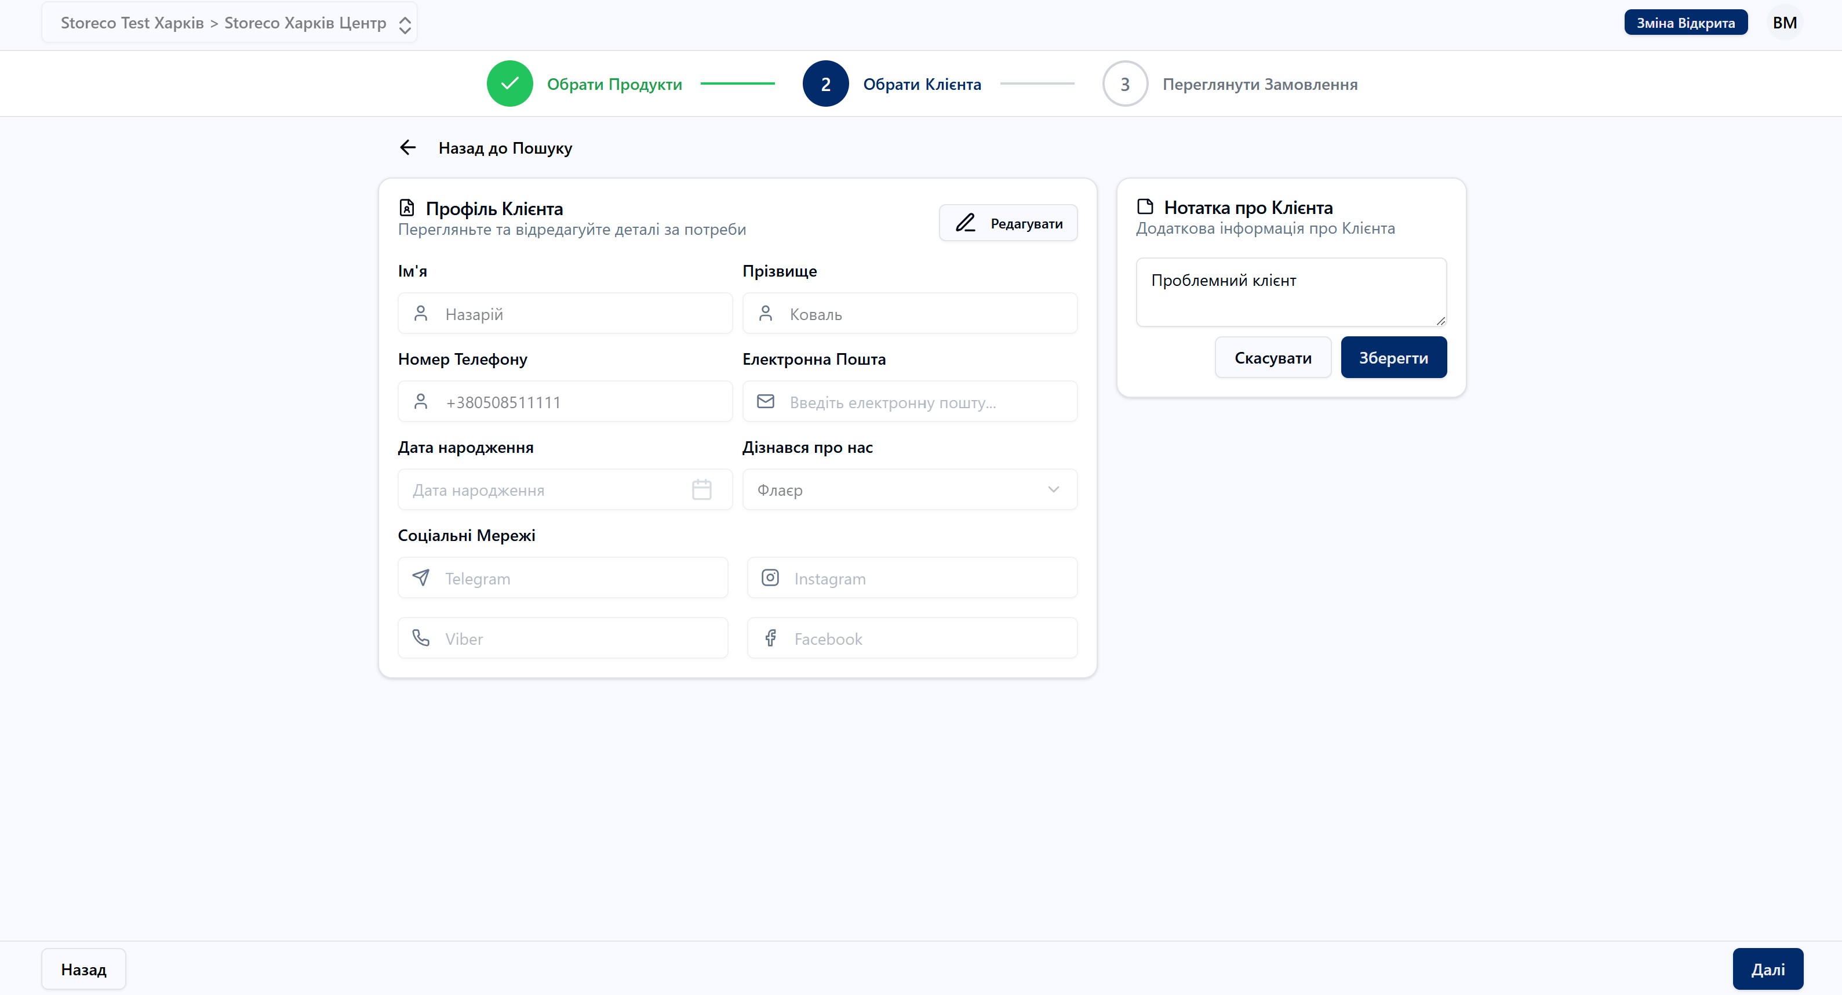
Task: Click the Скасувати button
Action: point(1272,358)
